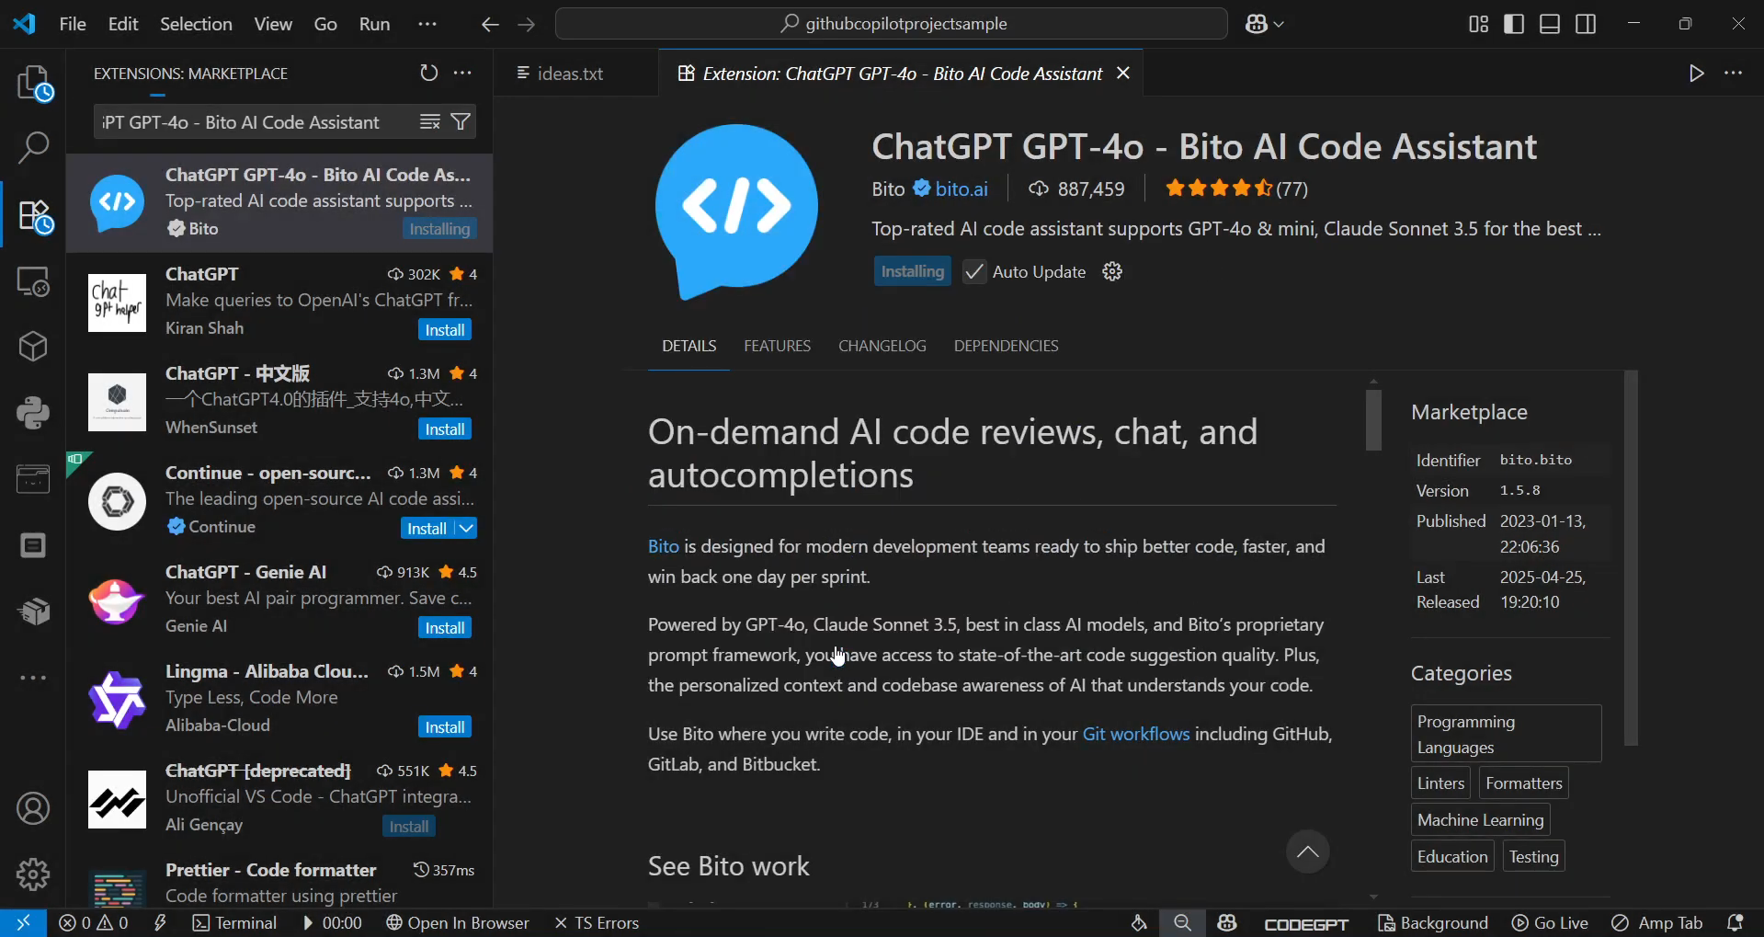Refresh the extensions marketplace list
The width and height of the screenshot is (1764, 937).
click(428, 73)
